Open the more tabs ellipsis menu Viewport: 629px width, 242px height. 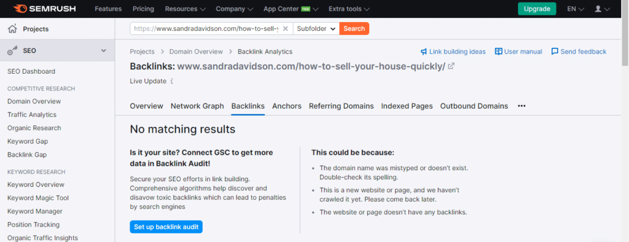point(522,106)
